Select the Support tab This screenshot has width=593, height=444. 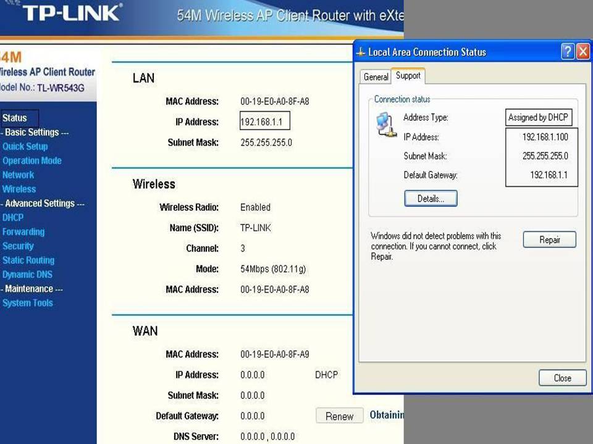click(408, 76)
